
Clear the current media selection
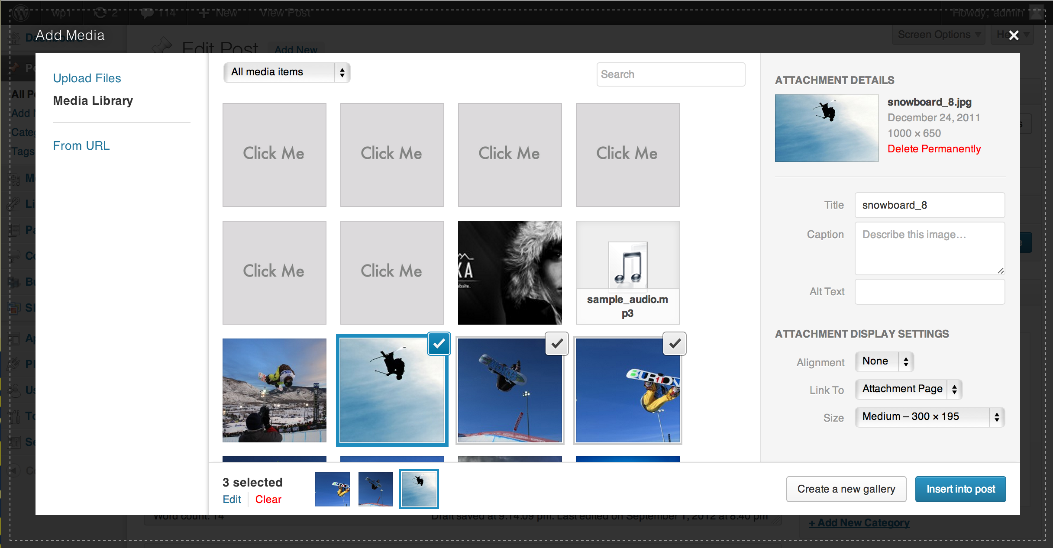pos(268,499)
